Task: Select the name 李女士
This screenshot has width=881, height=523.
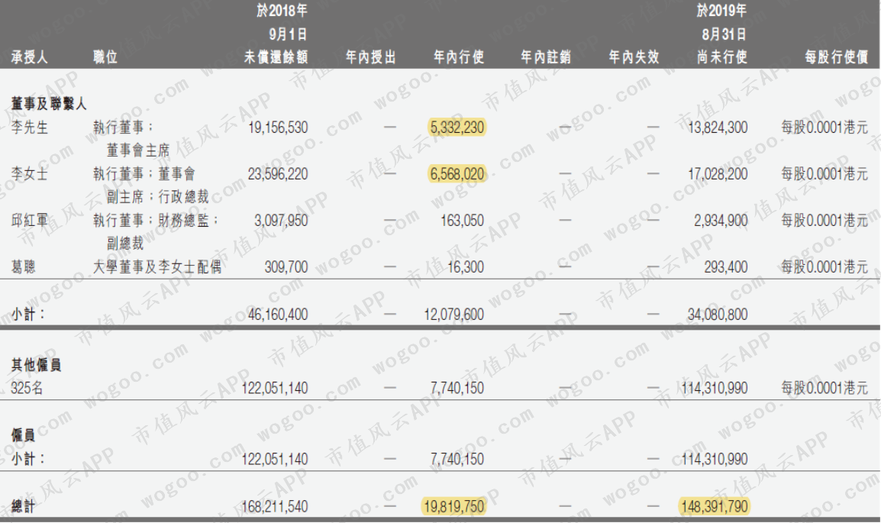Action: [x=29, y=174]
